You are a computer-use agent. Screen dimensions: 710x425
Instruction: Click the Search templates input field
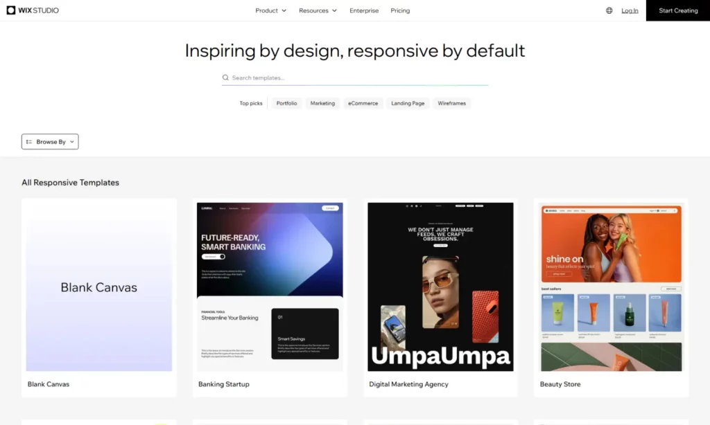tap(312, 78)
